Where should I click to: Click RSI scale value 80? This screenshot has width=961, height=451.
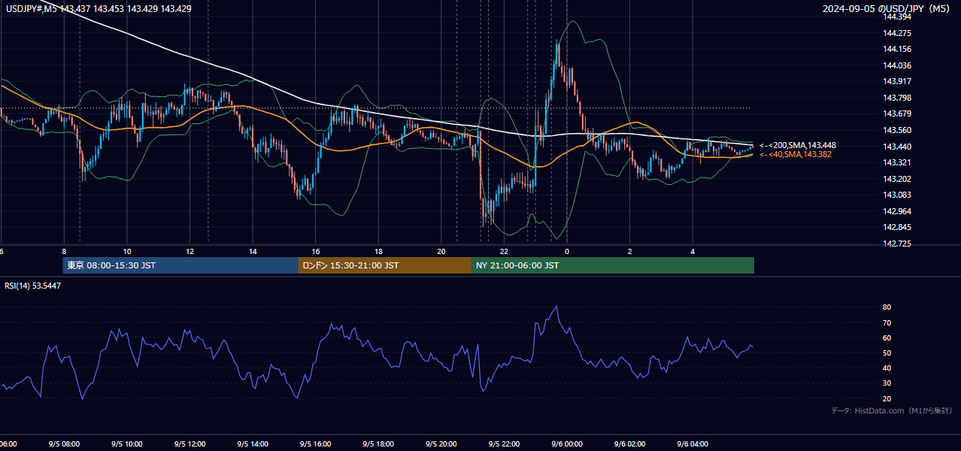pos(887,307)
